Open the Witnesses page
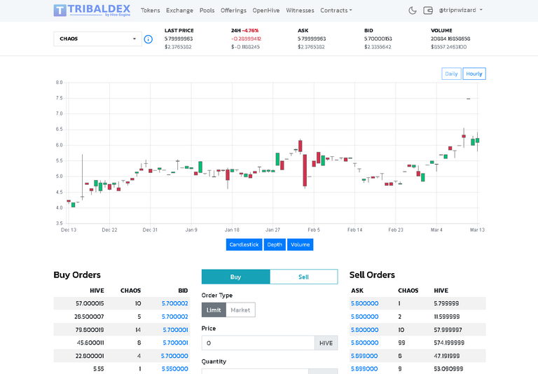 300,11
